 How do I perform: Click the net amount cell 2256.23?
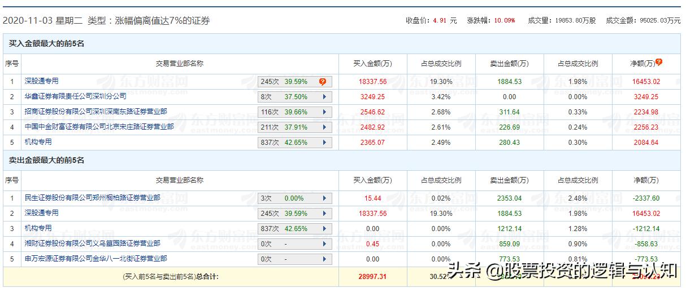pos(646,127)
